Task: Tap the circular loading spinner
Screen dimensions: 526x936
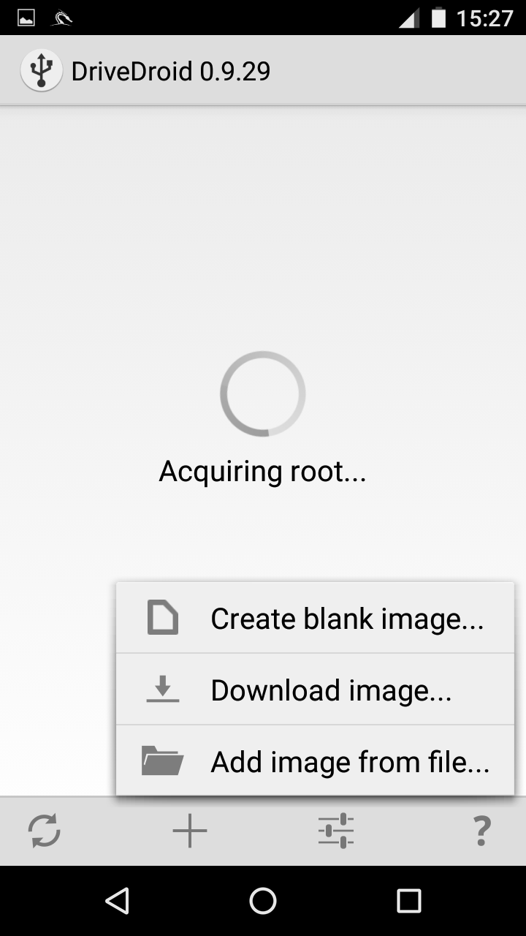Action: (263, 394)
